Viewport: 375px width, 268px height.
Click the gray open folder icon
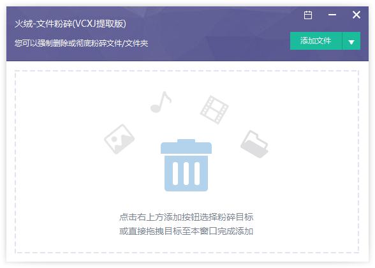(x=254, y=144)
